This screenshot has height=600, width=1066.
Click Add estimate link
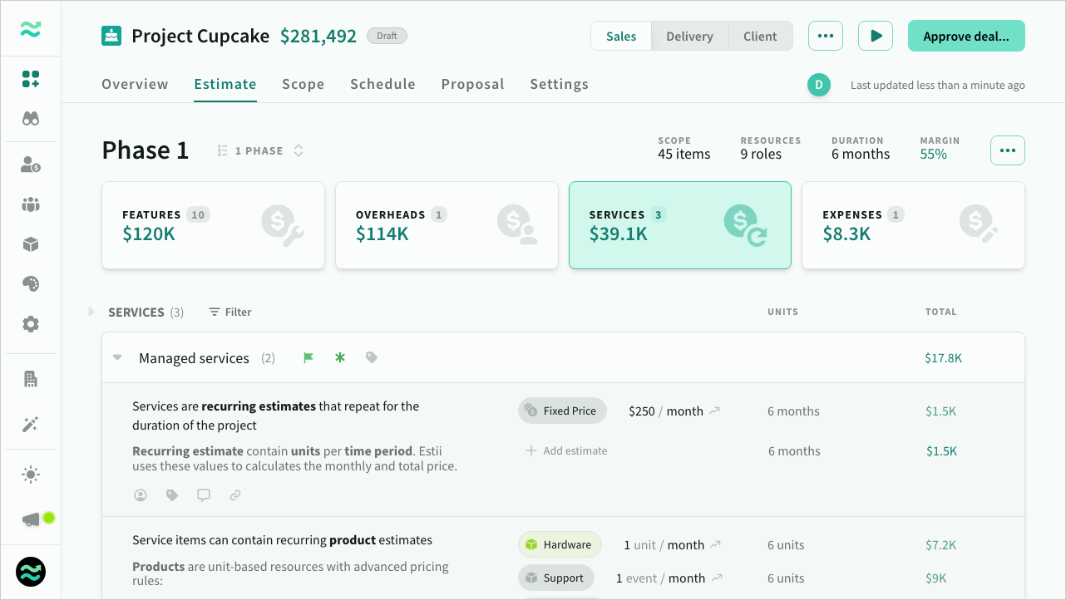pos(566,451)
